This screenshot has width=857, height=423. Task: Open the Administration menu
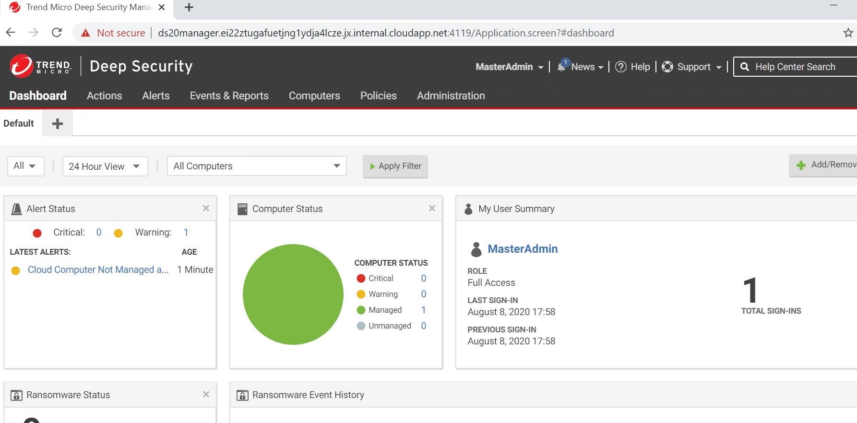[x=451, y=95]
